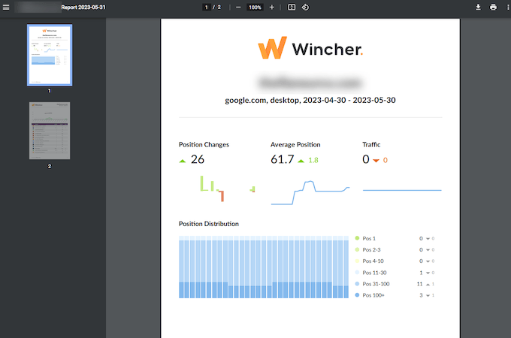
Task: Rotate the document counterclockwise
Action: (305, 8)
